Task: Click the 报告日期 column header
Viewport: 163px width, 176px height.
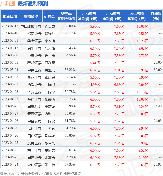Action: [10, 16]
